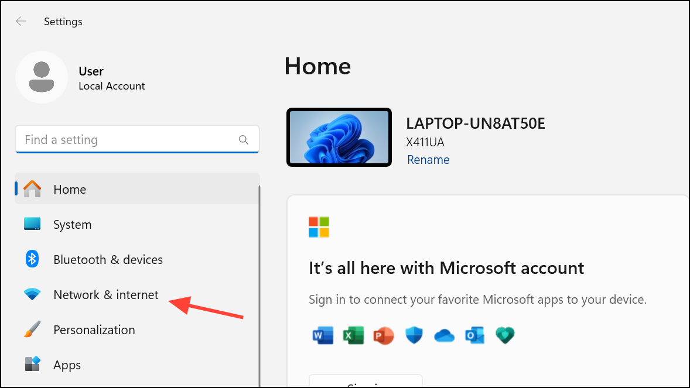
Task: Click the Excel app icon
Action: click(353, 335)
